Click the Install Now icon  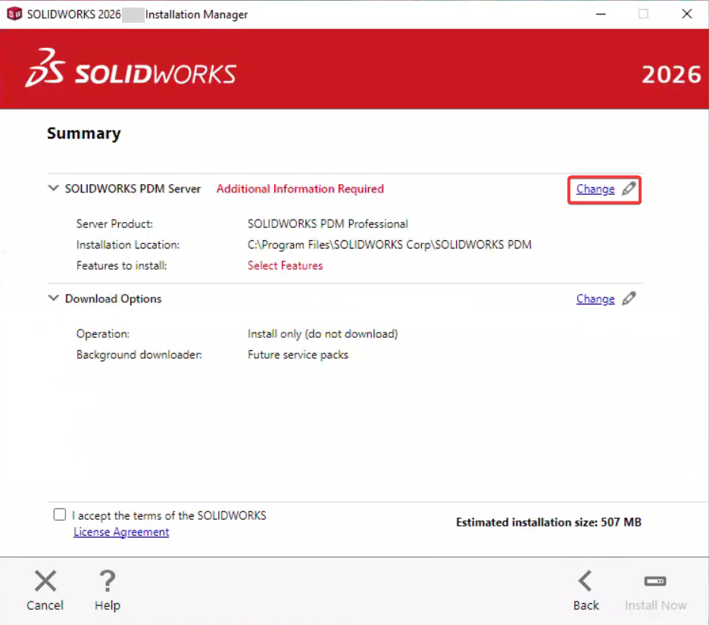655,580
